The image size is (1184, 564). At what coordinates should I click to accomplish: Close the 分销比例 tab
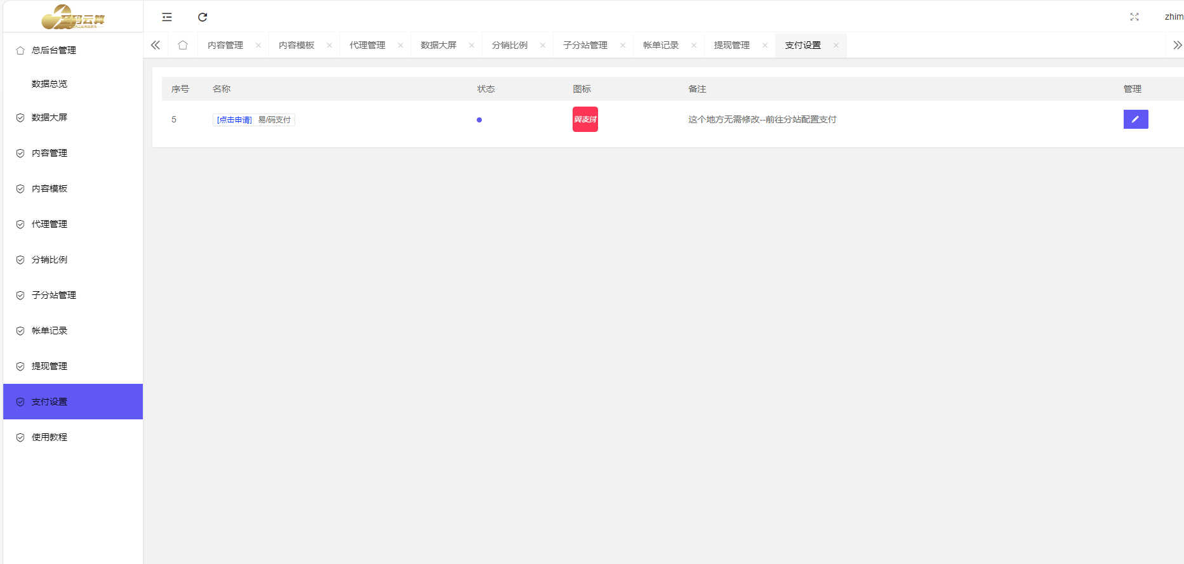click(543, 45)
